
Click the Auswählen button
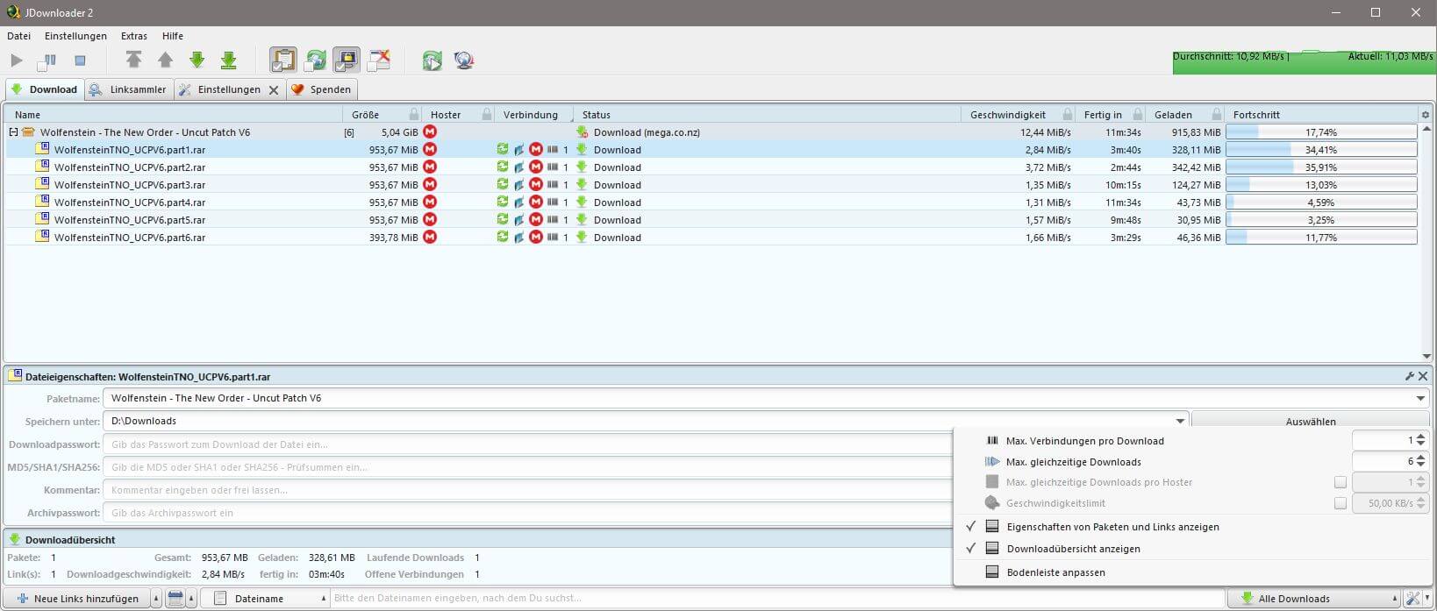coord(1311,422)
